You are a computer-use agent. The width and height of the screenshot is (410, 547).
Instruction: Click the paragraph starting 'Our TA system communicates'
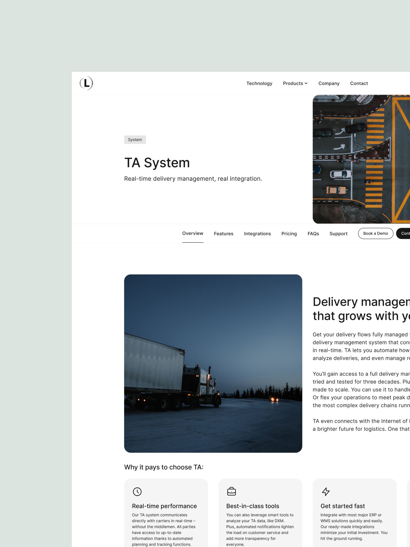tap(164, 529)
